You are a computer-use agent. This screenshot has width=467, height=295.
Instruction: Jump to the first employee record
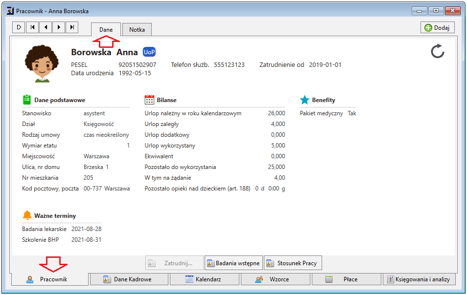[32, 27]
